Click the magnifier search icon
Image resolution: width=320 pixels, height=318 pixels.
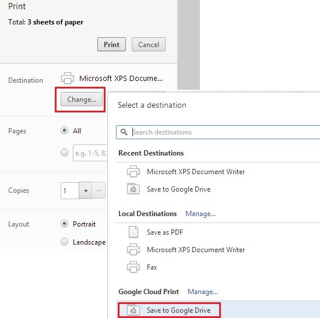[124, 132]
